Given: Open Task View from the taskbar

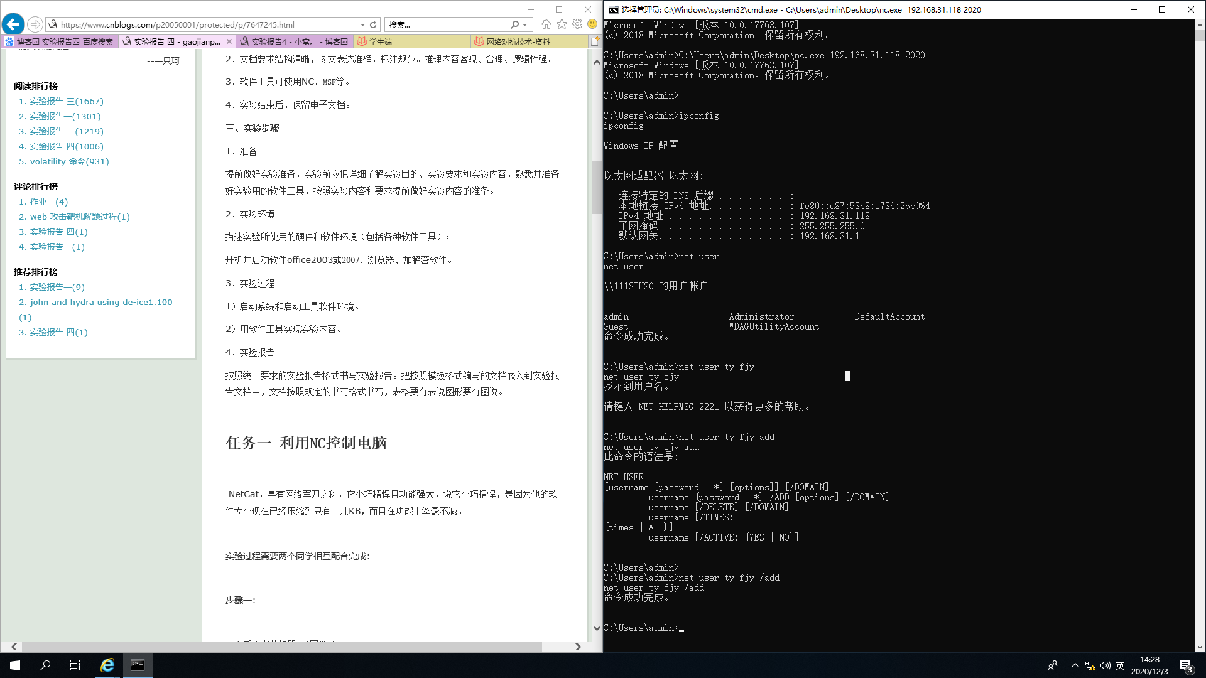Looking at the screenshot, I should click(75, 665).
